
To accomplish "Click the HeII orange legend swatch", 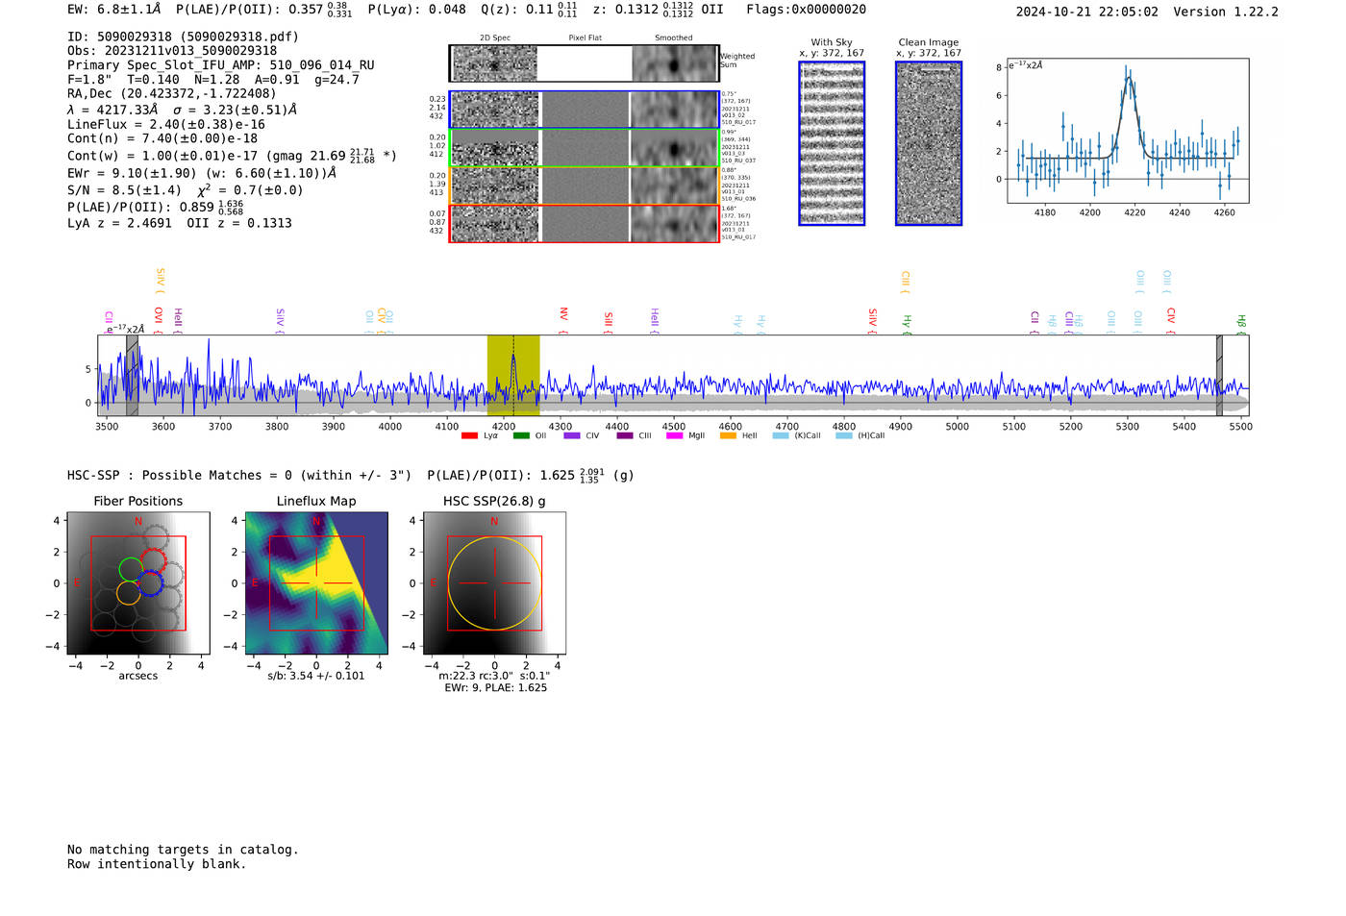I will click(728, 436).
